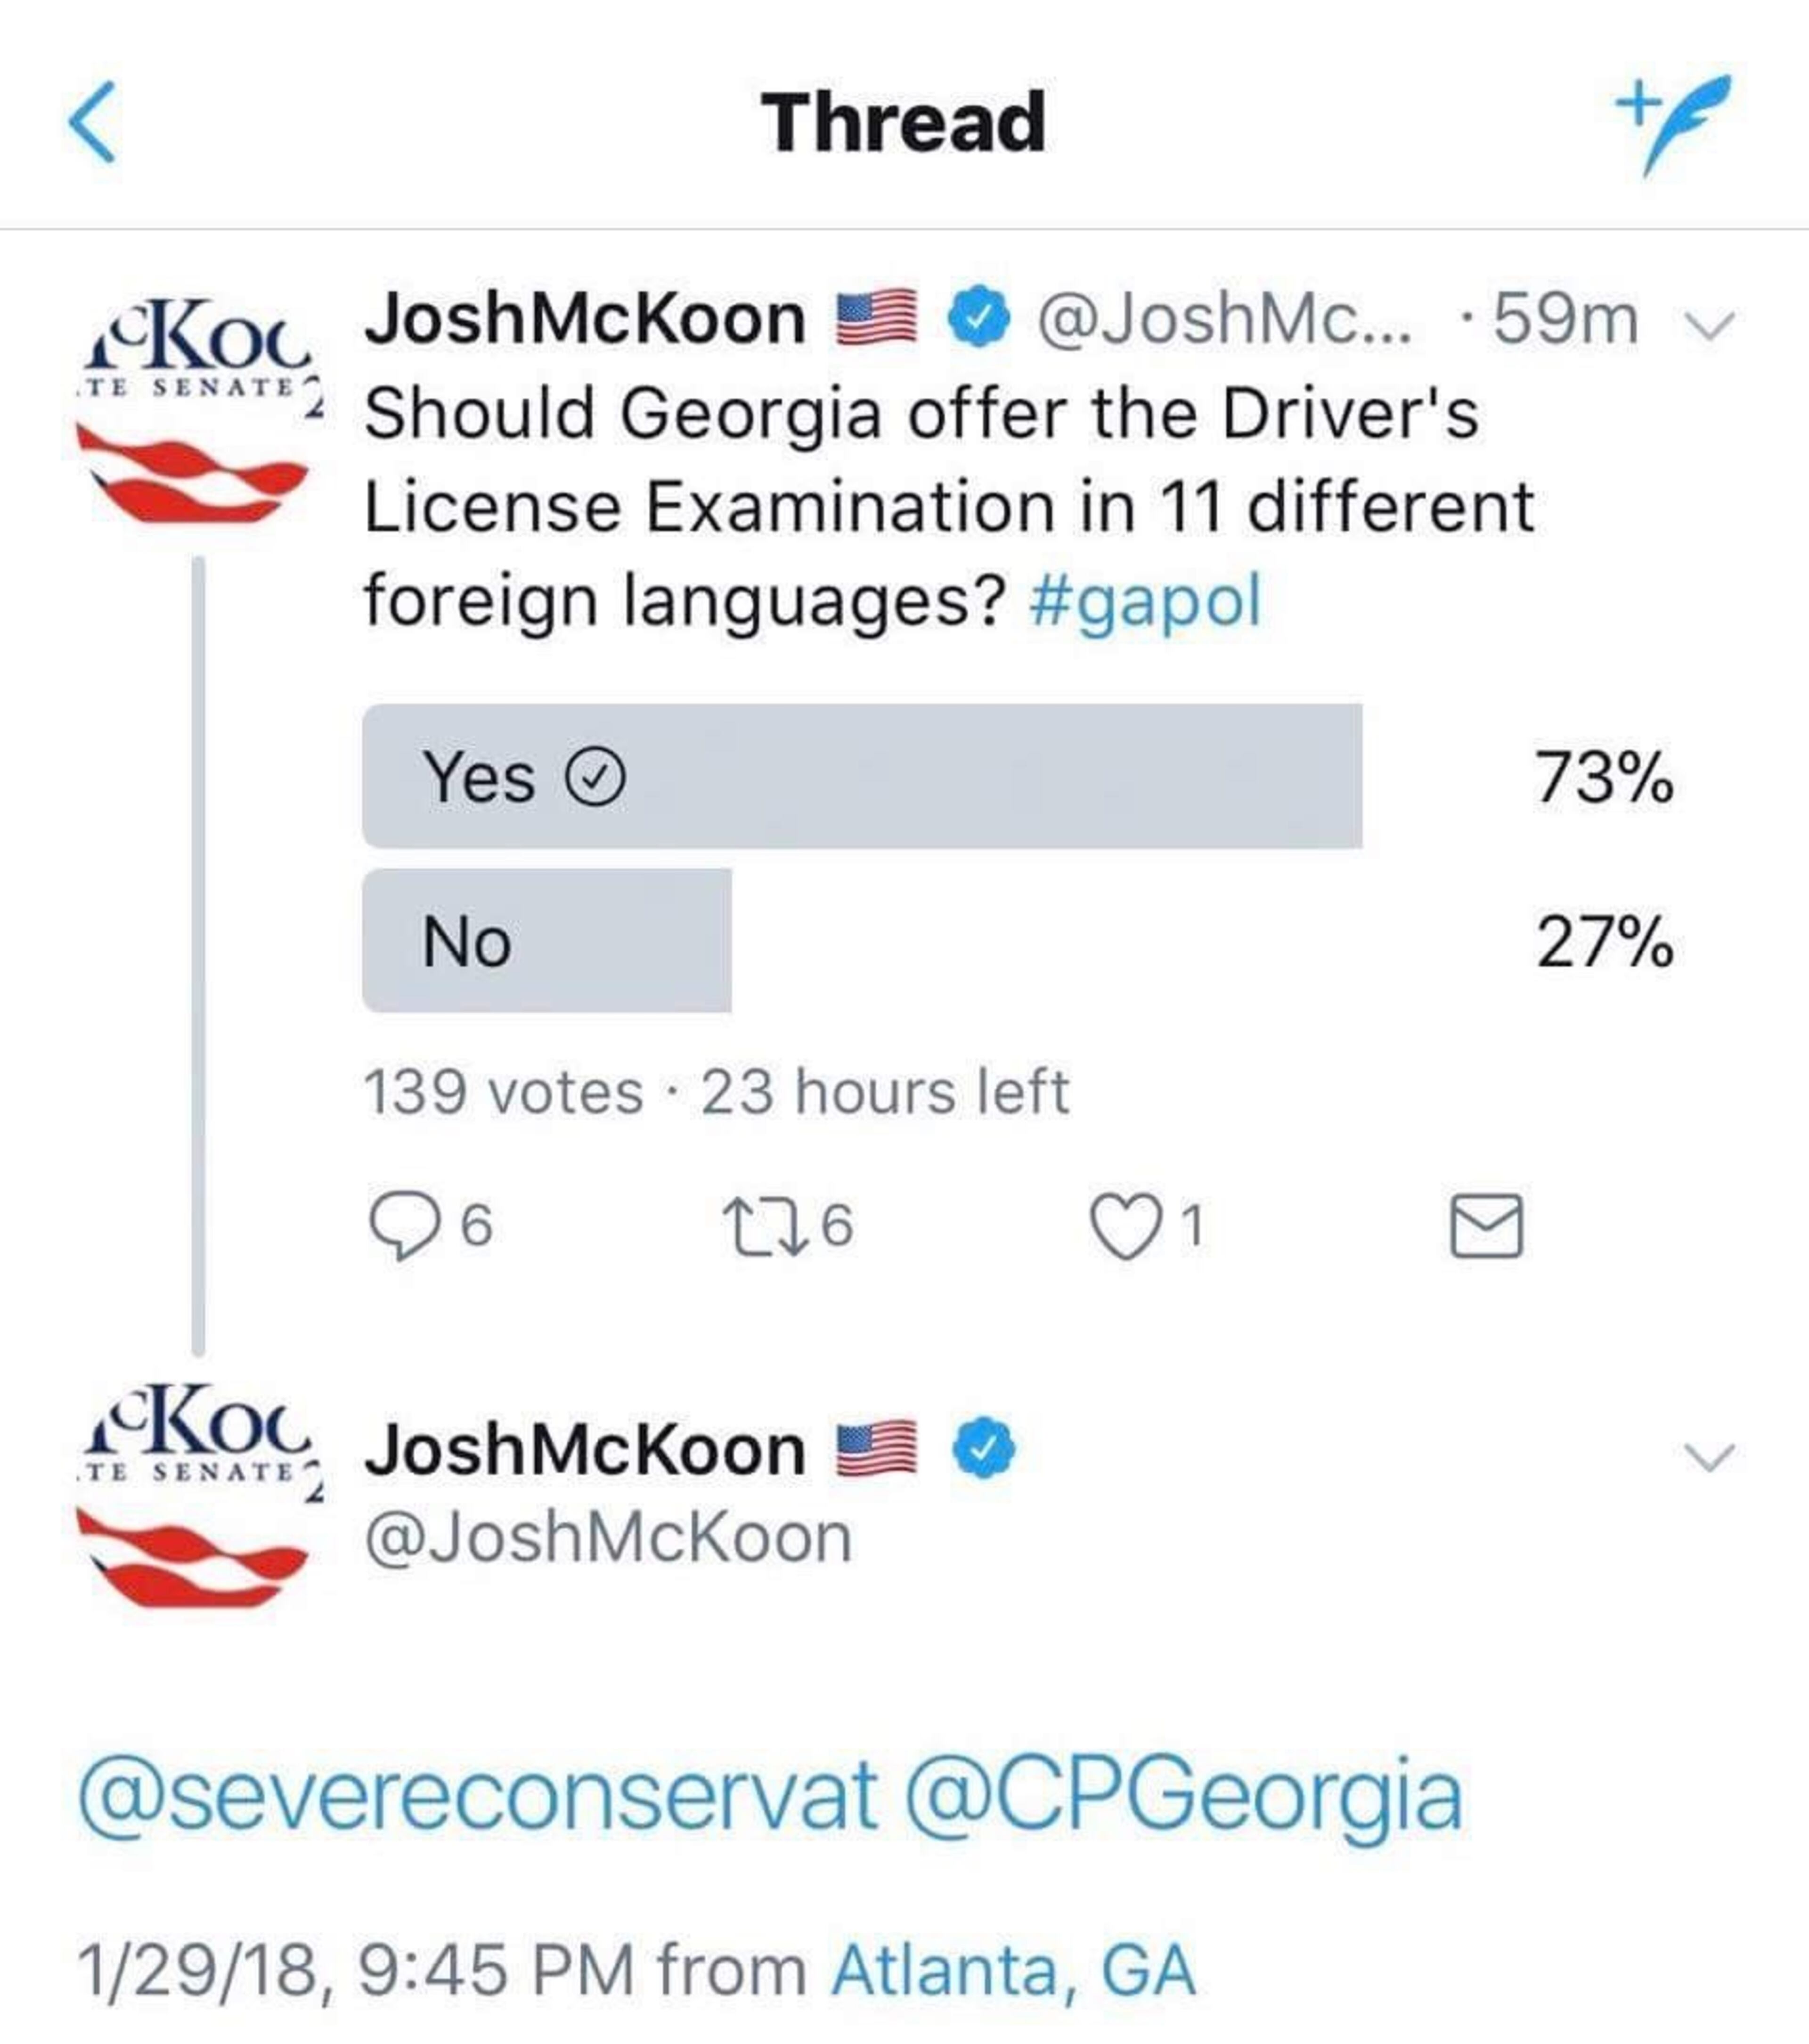Retweet the driver's license poll
Viewport: 1809px width, 2044px height.
(765, 1226)
